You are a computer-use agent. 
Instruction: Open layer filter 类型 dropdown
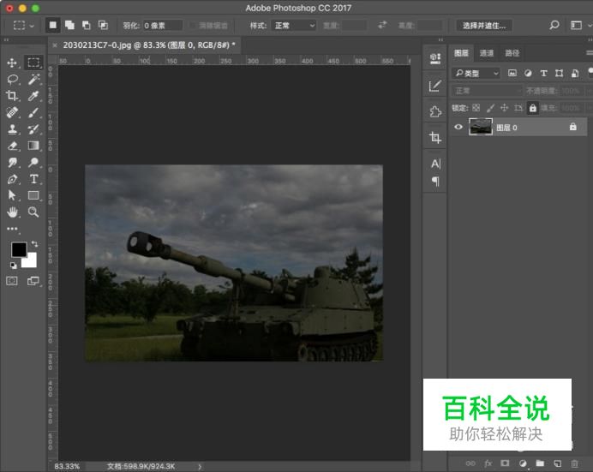tap(476, 73)
